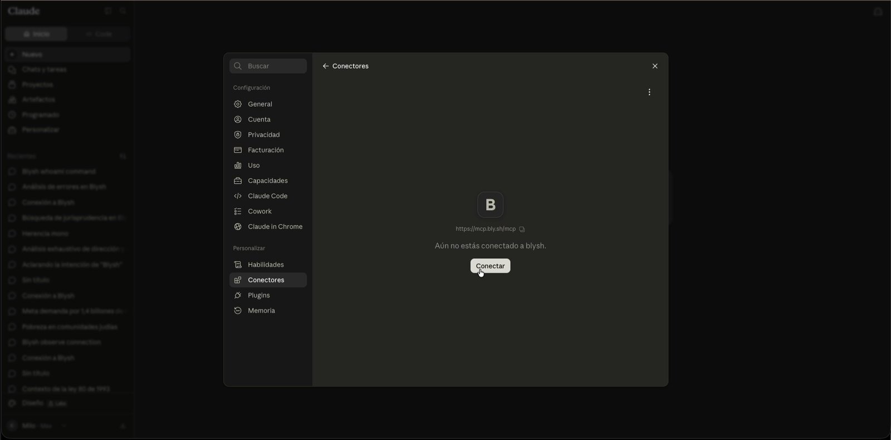Open the Cowork settings section
891x440 pixels.
[268, 211]
